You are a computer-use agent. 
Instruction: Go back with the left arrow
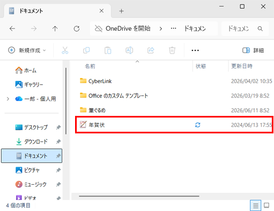point(12,28)
